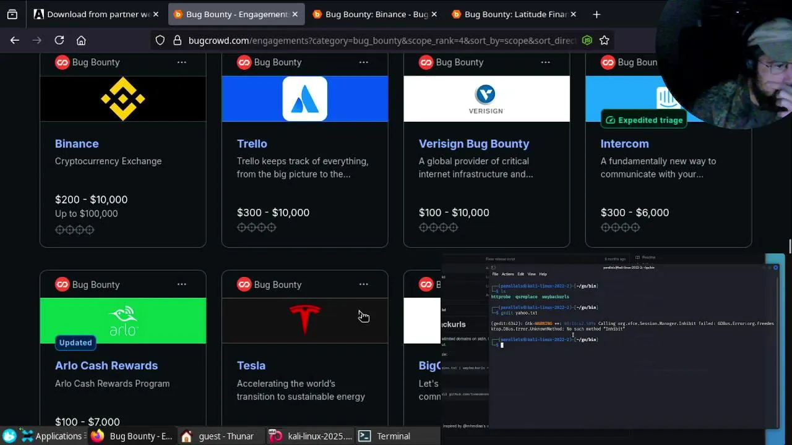Viewport: 792px width, 445px height.
Task: Close the Download from partner tab
Action: click(156, 14)
